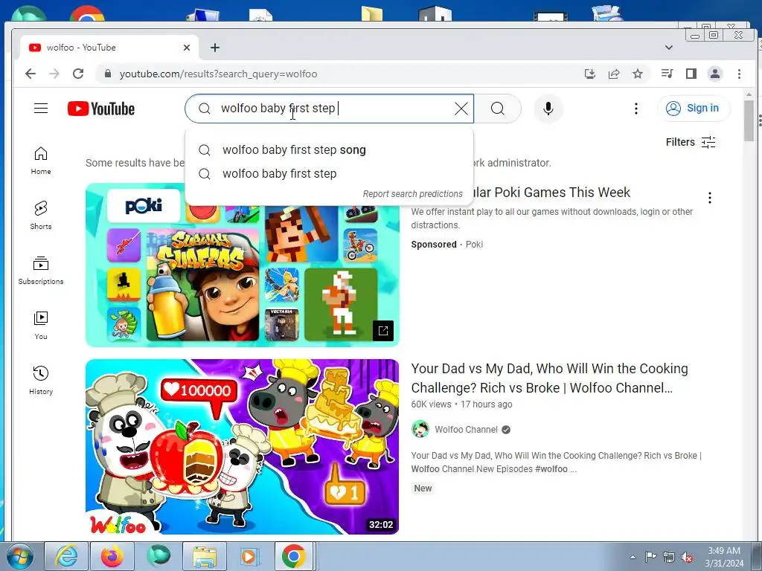Click the install app icon in address bar
Viewport: 762px width, 571px height.
pyautogui.click(x=589, y=74)
